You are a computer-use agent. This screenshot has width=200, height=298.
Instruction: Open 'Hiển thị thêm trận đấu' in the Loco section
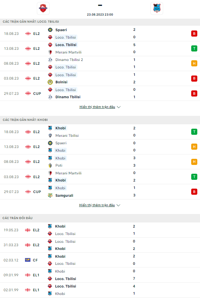click(x=98, y=107)
